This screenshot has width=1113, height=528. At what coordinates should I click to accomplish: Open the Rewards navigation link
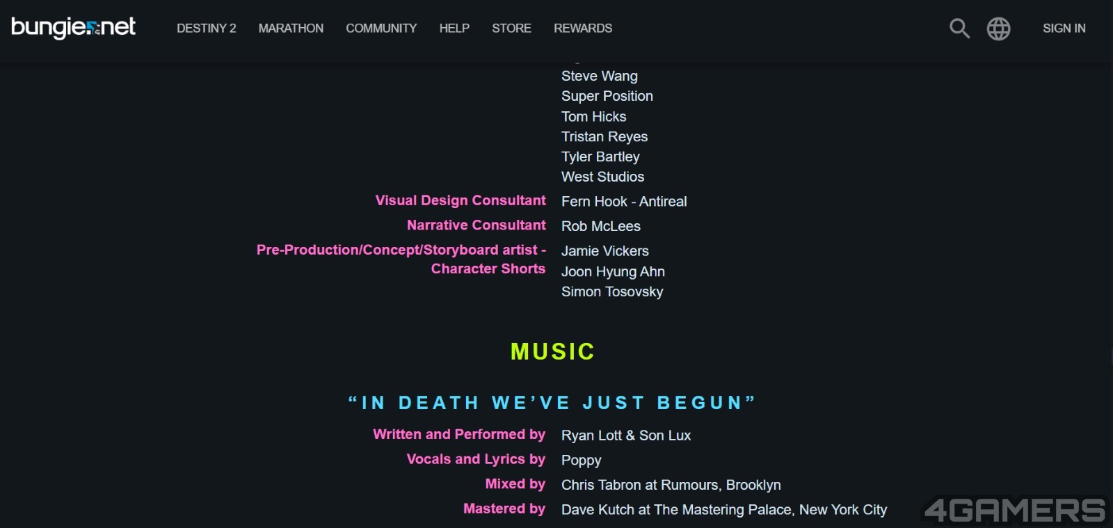[583, 29]
